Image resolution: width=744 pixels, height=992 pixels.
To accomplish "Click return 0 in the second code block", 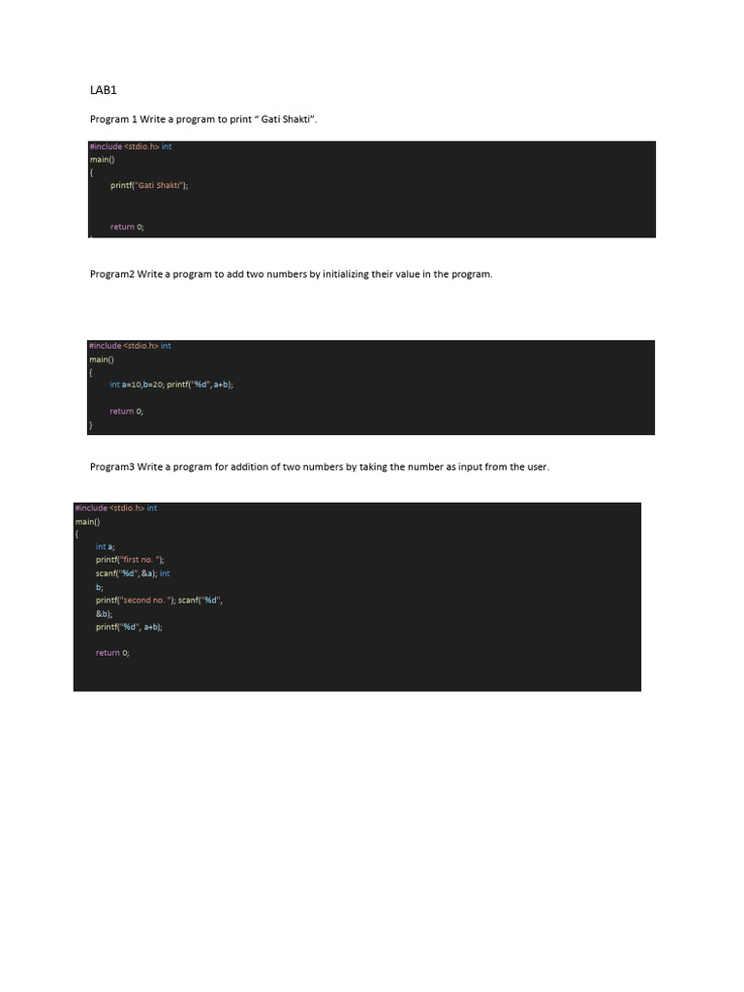I will (127, 411).
